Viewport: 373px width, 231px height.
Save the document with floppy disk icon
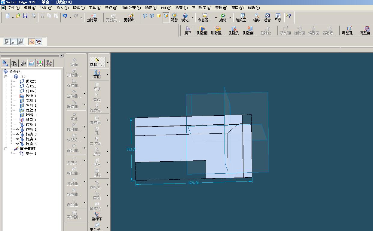point(25,16)
